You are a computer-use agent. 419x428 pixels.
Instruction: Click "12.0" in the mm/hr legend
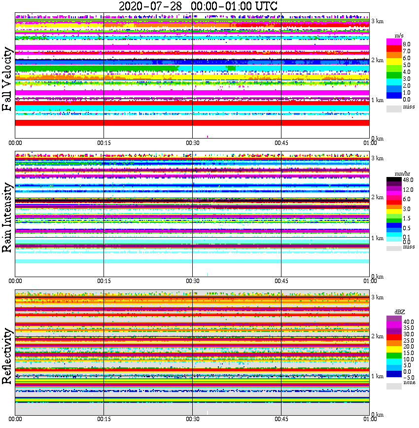pyautogui.click(x=408, y=190)
